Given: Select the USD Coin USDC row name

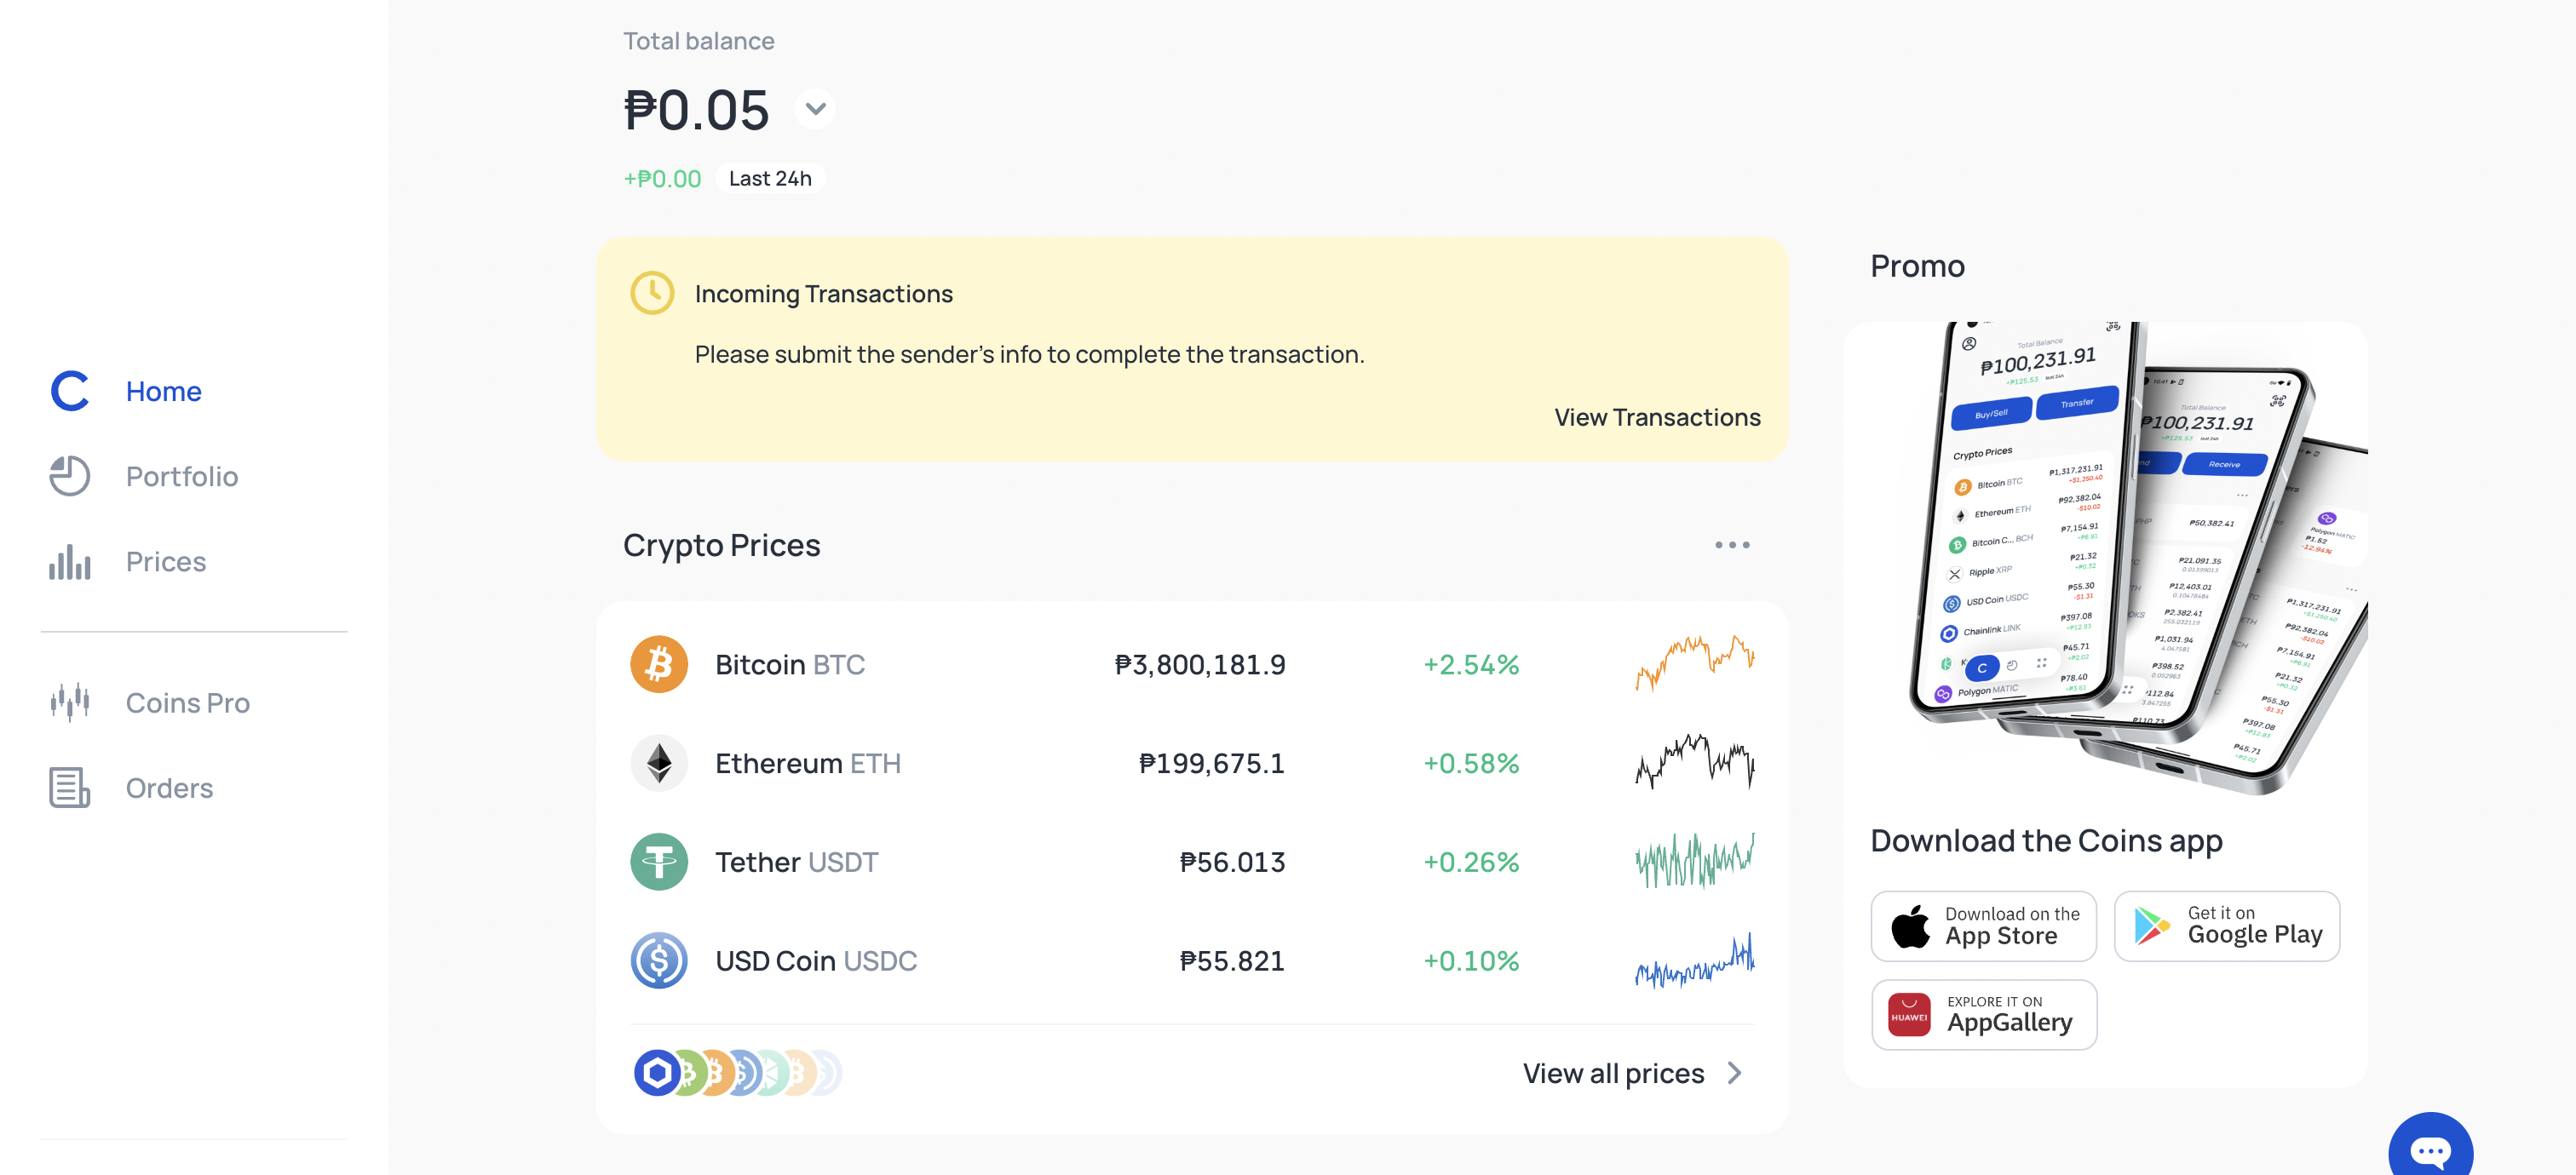Looking at the screenshot, I should 816,961.
